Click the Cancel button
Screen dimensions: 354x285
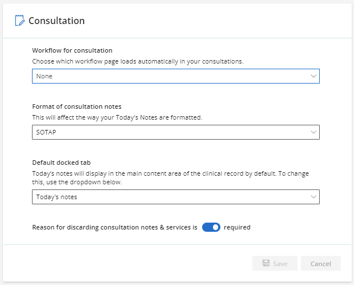[320, 263]
